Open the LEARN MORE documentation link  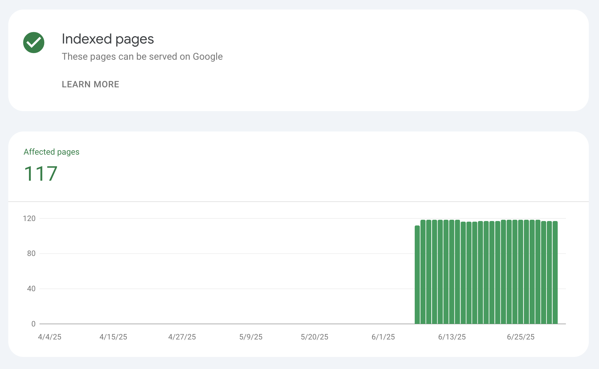[x=90, y=84]
